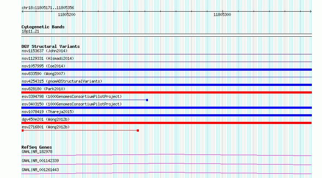
Task: Click the red end marker of esv2716801
Action: point(138,131)
